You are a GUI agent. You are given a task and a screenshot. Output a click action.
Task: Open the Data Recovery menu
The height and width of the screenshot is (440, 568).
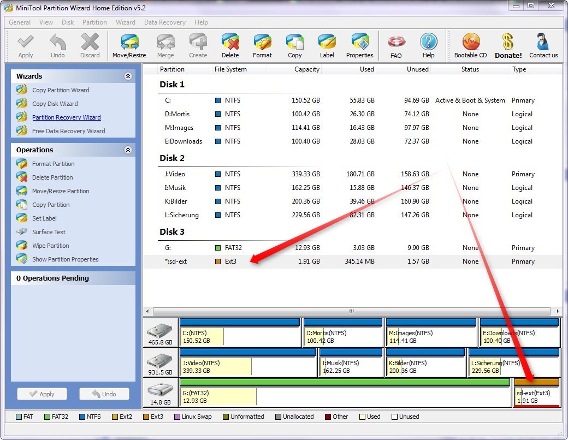point(165,22)
